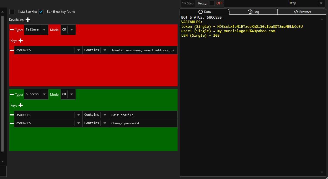Enable the Insta Ban 4xx checkbox
The width and height of the screenshot is (328, 179).
coord(12,12)
